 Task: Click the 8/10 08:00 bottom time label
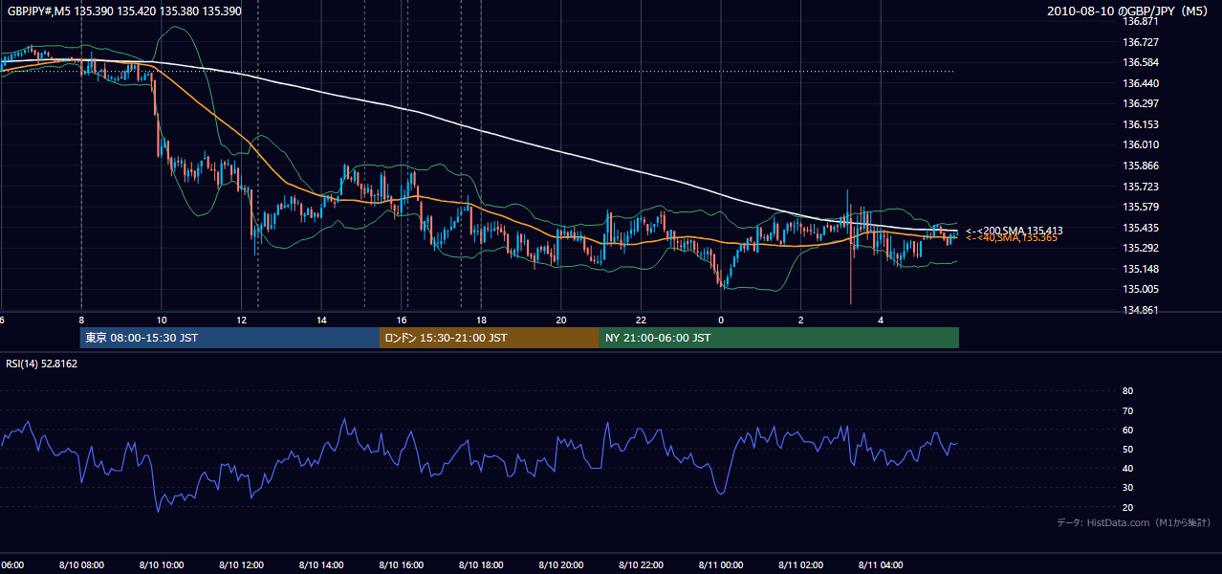click(x=81, y=565)
